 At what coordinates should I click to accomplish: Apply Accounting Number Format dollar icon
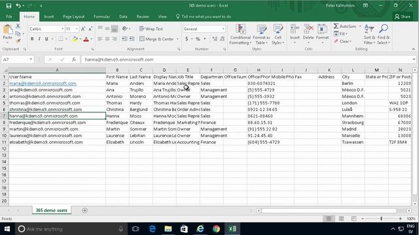187,39
